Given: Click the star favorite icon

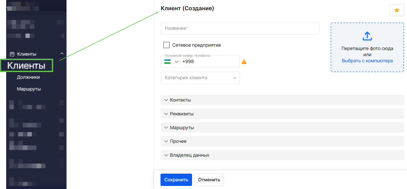Looking at the screenshot, I should 397,10.
